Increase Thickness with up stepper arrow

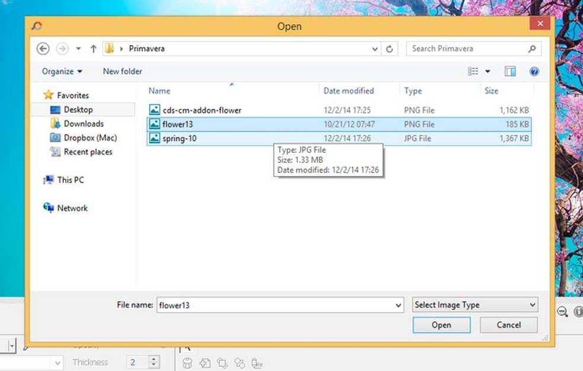pos(153,359)
